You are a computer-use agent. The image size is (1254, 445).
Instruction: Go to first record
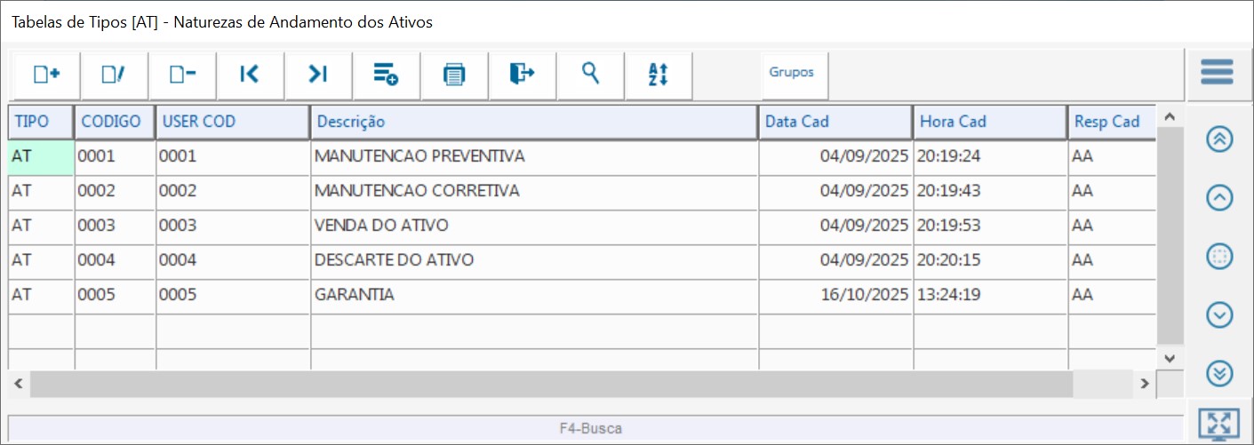(250, 75)
